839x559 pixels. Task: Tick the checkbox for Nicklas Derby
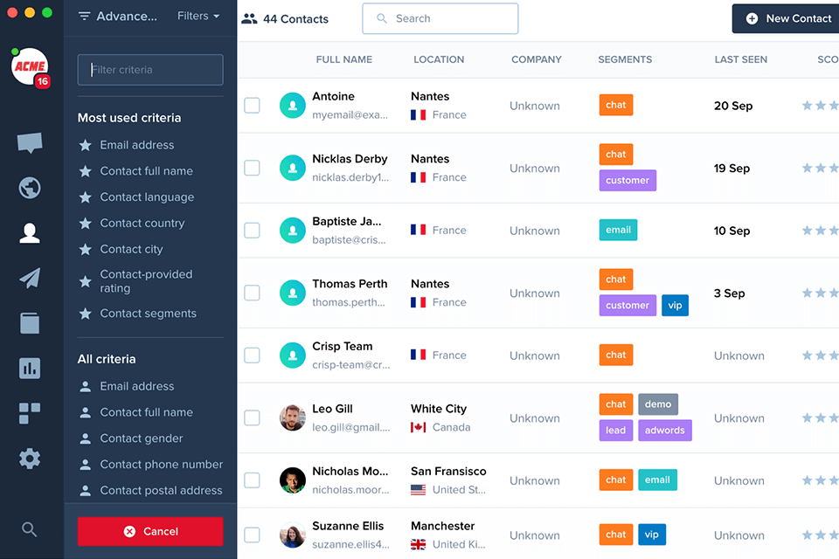pos(252,168)
